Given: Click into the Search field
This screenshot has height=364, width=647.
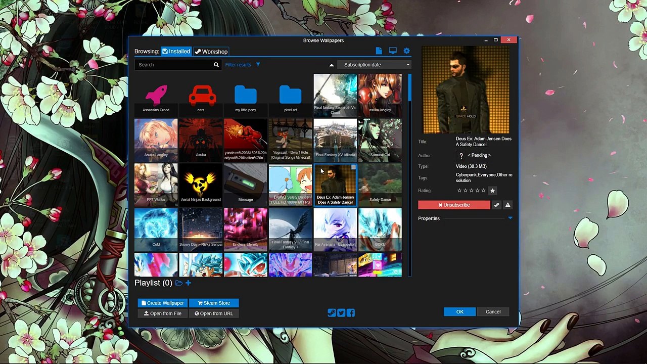Looking at the screenshot, I should [174, 65].
